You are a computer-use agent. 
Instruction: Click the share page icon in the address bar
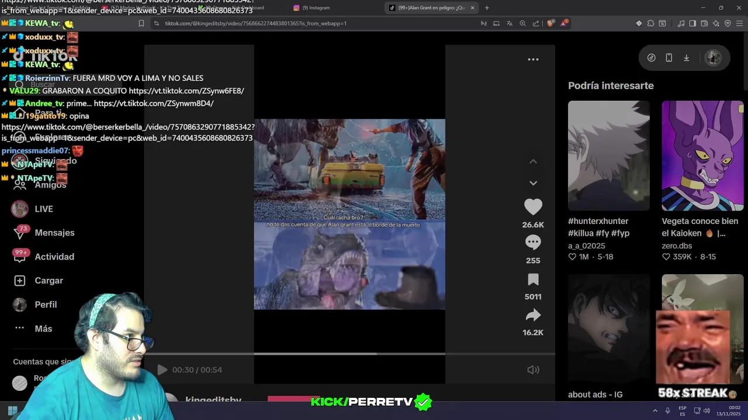[536, 23]
